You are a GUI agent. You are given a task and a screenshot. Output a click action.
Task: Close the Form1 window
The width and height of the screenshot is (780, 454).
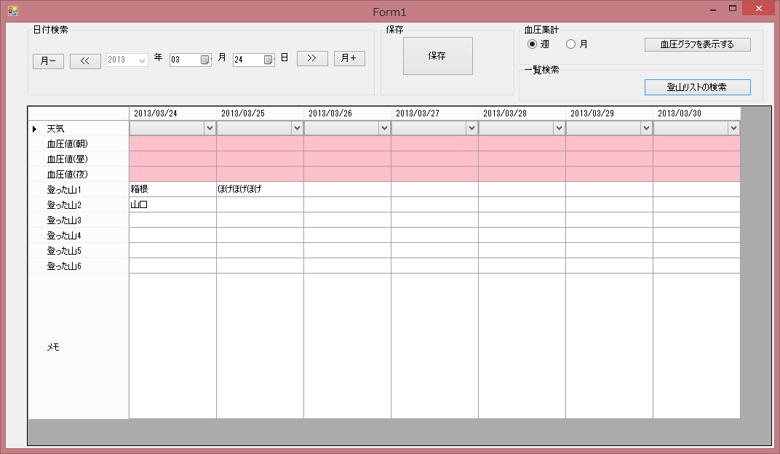point(759,9)
